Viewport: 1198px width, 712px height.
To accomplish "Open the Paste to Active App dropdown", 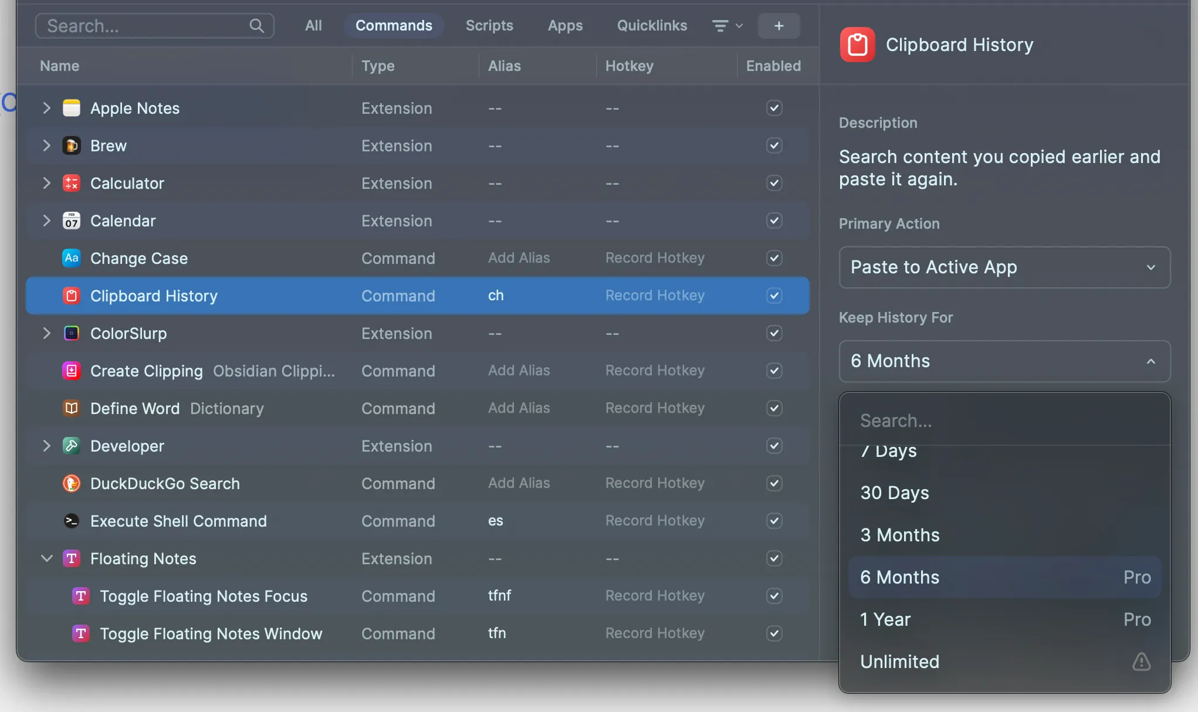I will 1004,267.
